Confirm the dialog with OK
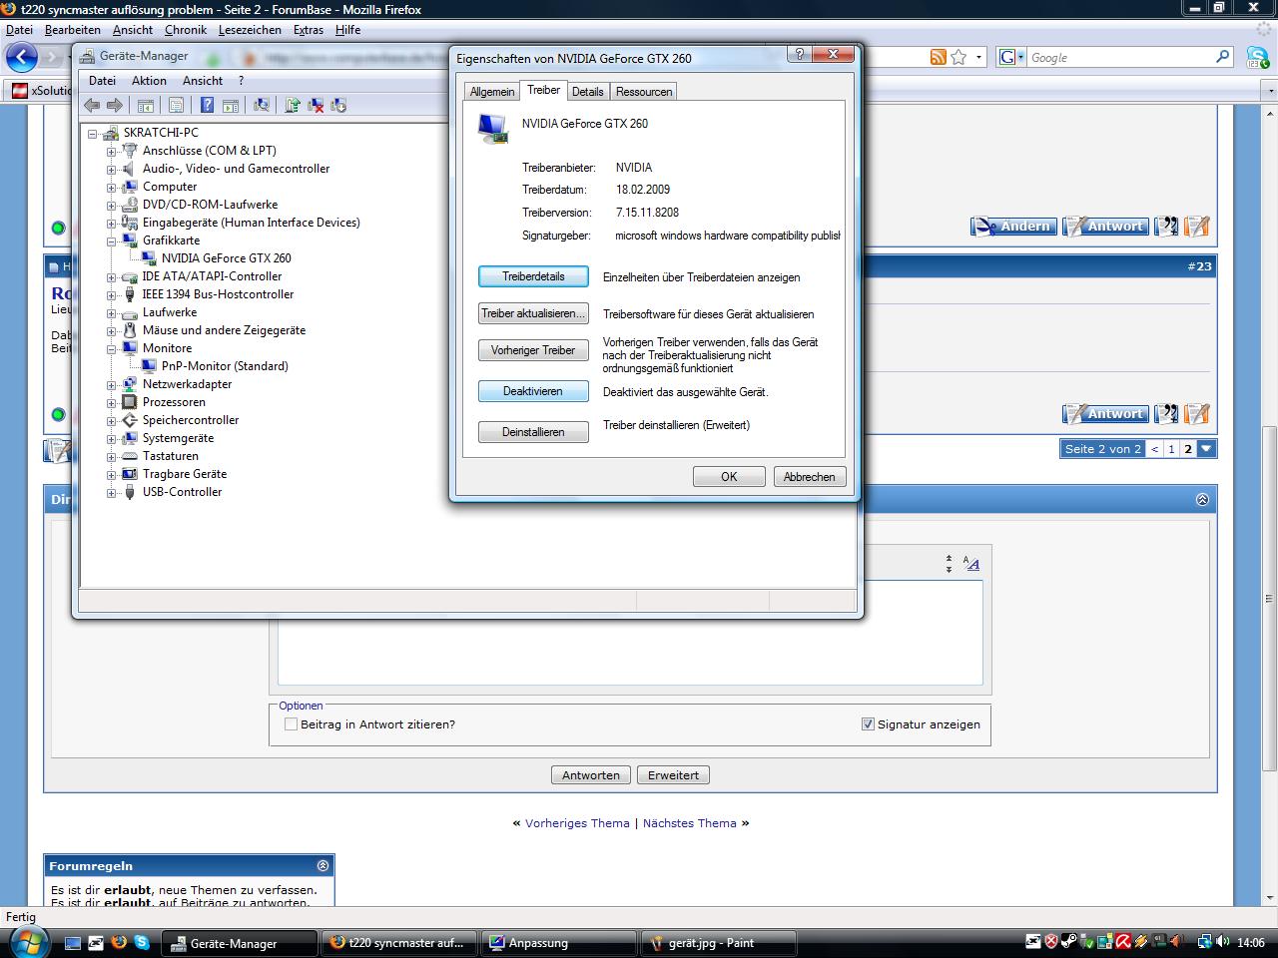 tap(729, 477)
